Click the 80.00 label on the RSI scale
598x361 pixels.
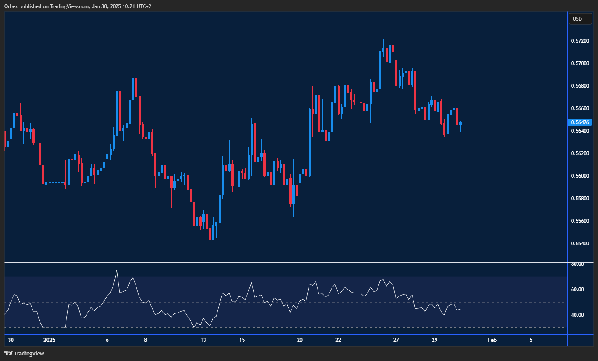[578, 264]
